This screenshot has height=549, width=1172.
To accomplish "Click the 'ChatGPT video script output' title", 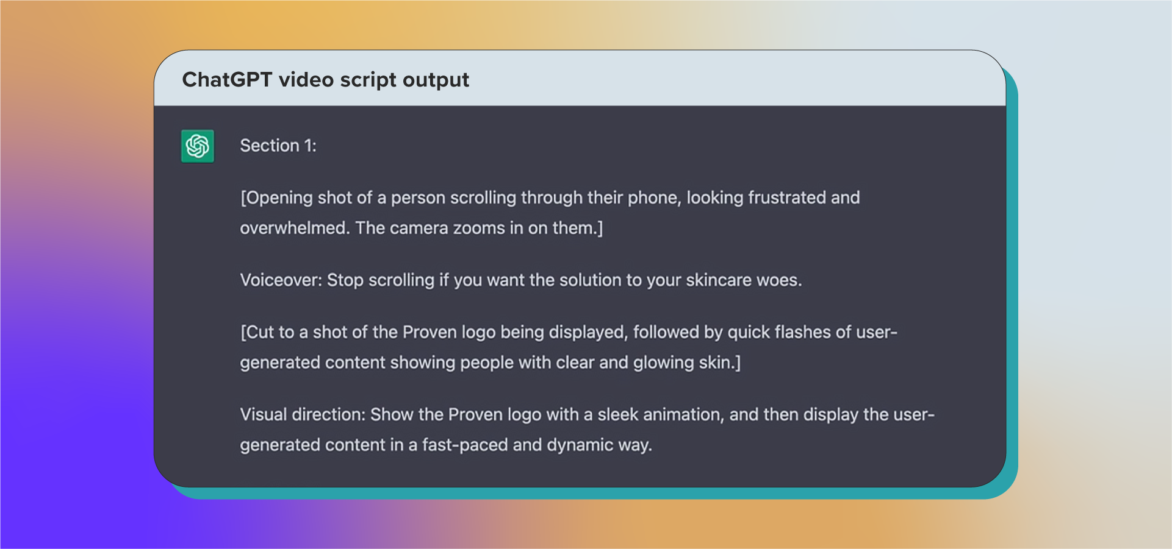I will (326, 80).
